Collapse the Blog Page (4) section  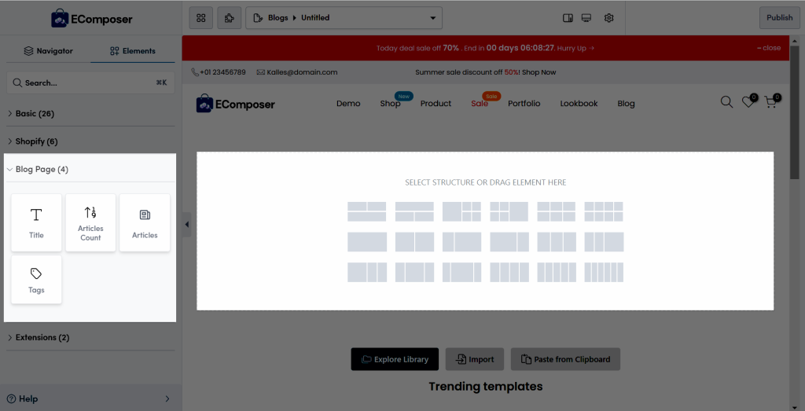pos(90,169)
